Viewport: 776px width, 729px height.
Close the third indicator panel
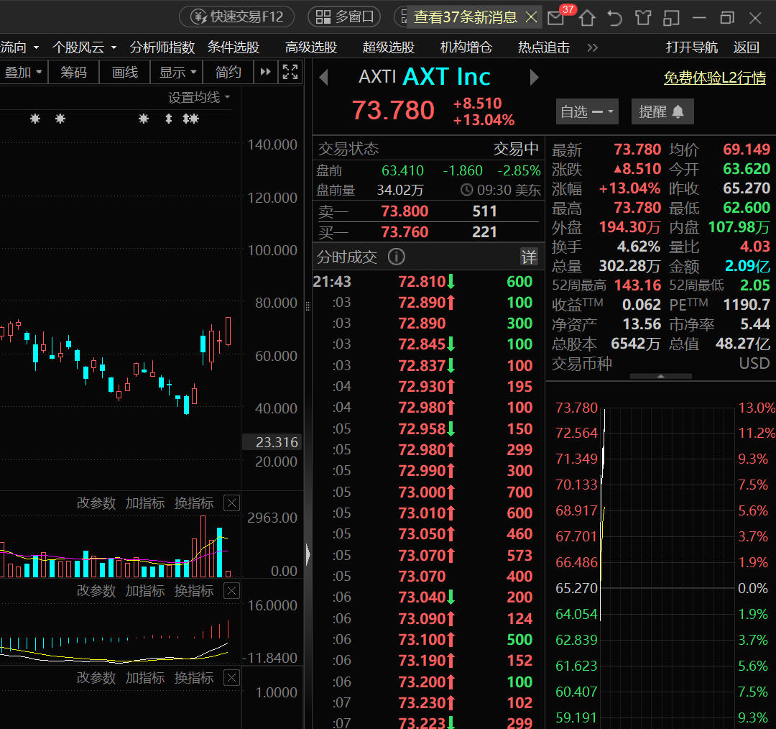pos(231,677)
